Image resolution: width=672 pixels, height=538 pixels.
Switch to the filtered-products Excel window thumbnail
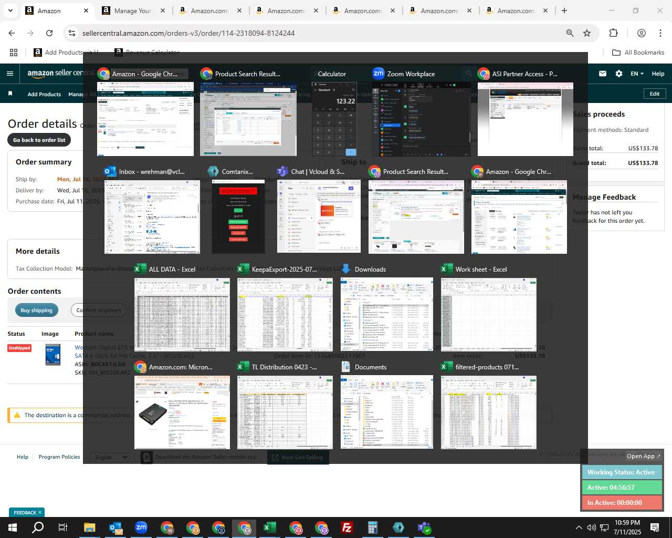click(489, 412)
